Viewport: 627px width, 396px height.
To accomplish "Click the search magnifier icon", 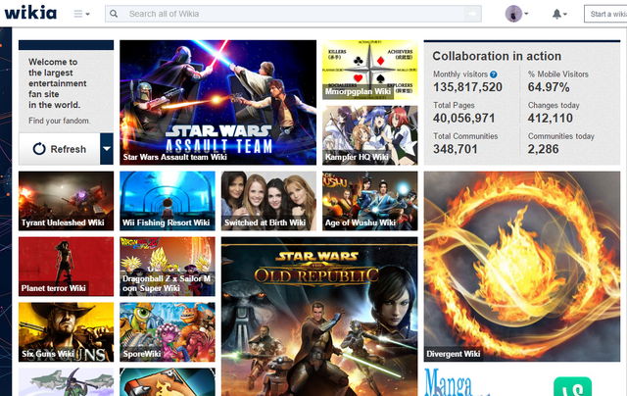I will pos(114,14).
